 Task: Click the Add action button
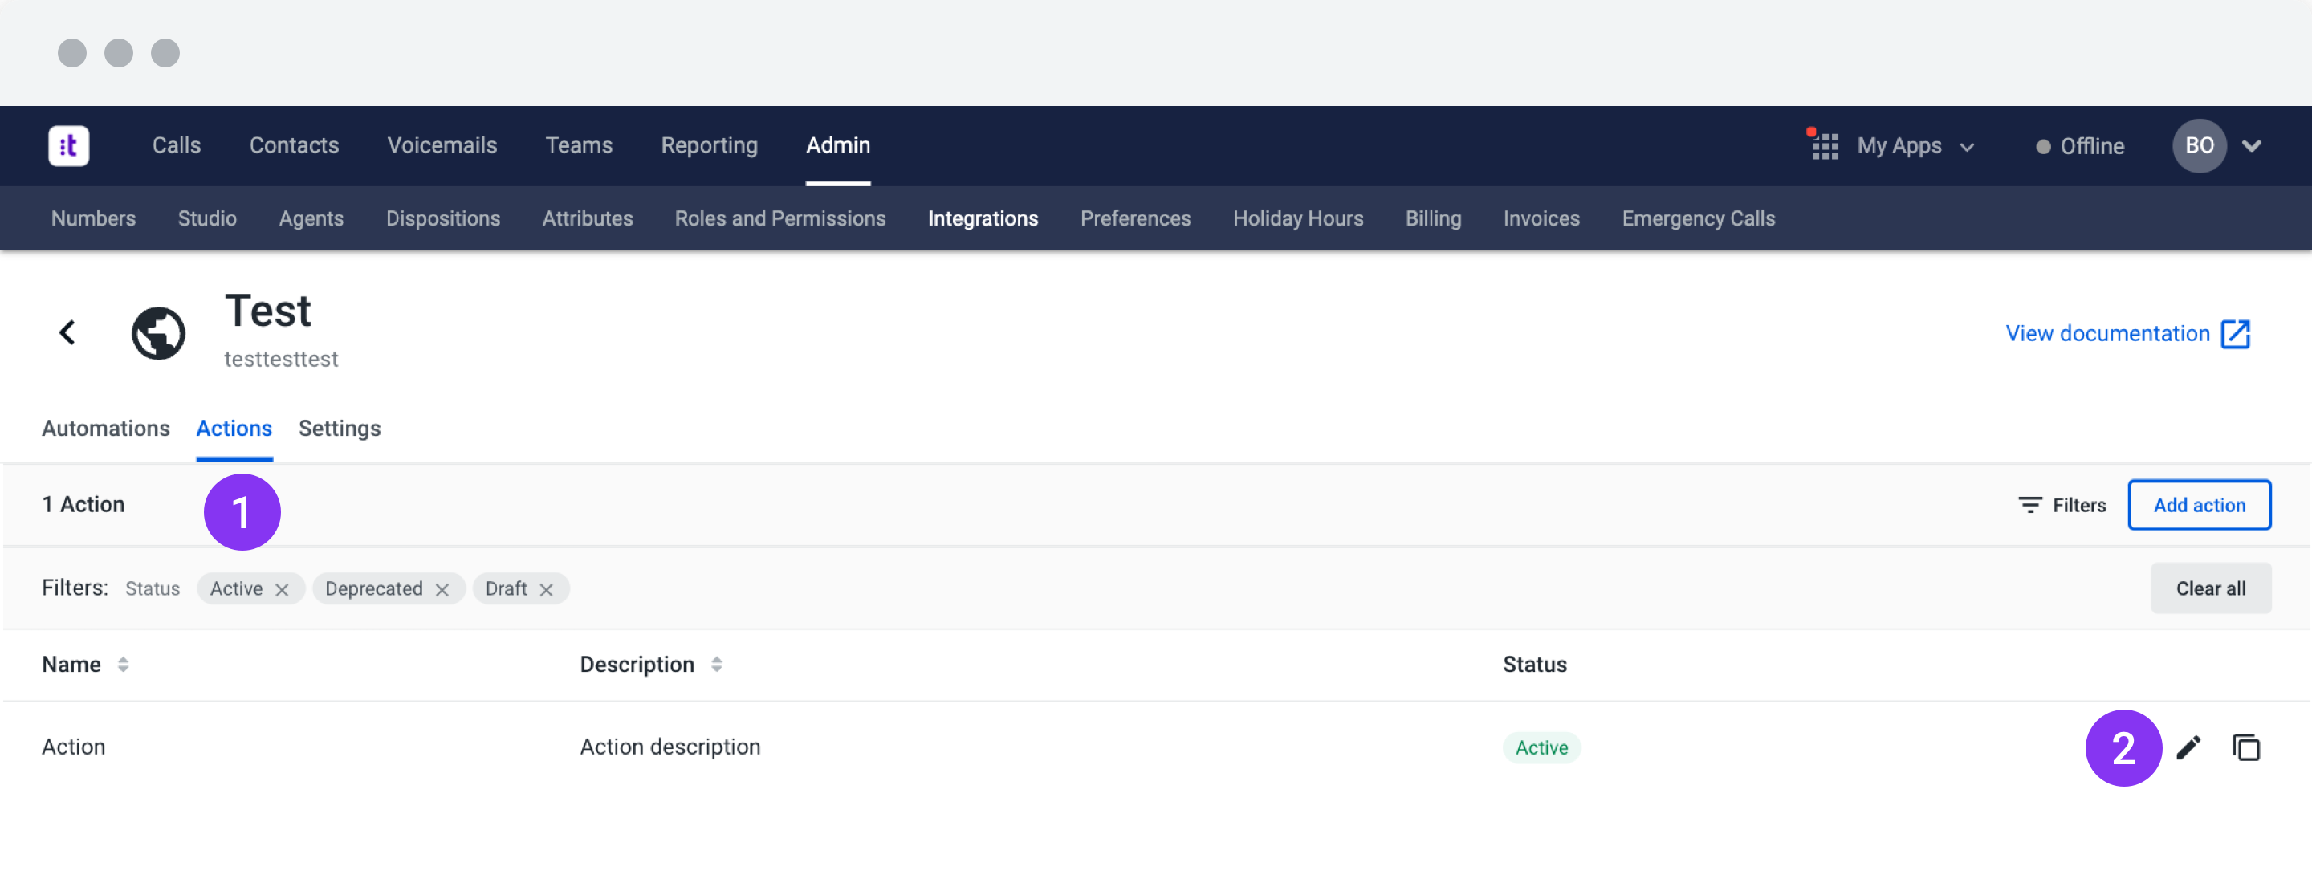[2199, 504]
